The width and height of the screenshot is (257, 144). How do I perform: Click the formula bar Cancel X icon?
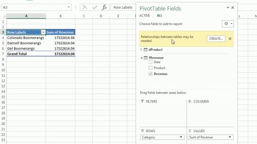click(x=85, y=7)
